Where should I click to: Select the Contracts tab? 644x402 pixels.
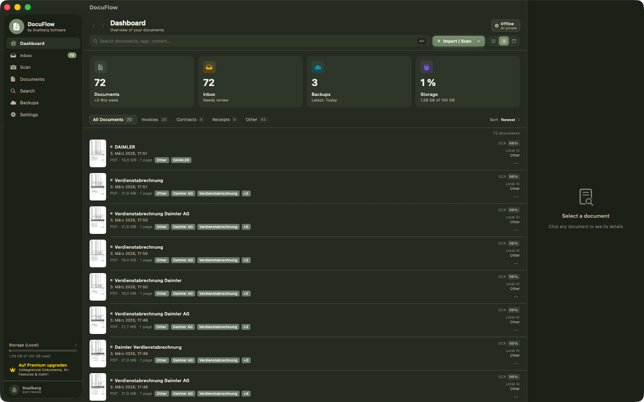(x=190, y=120)
